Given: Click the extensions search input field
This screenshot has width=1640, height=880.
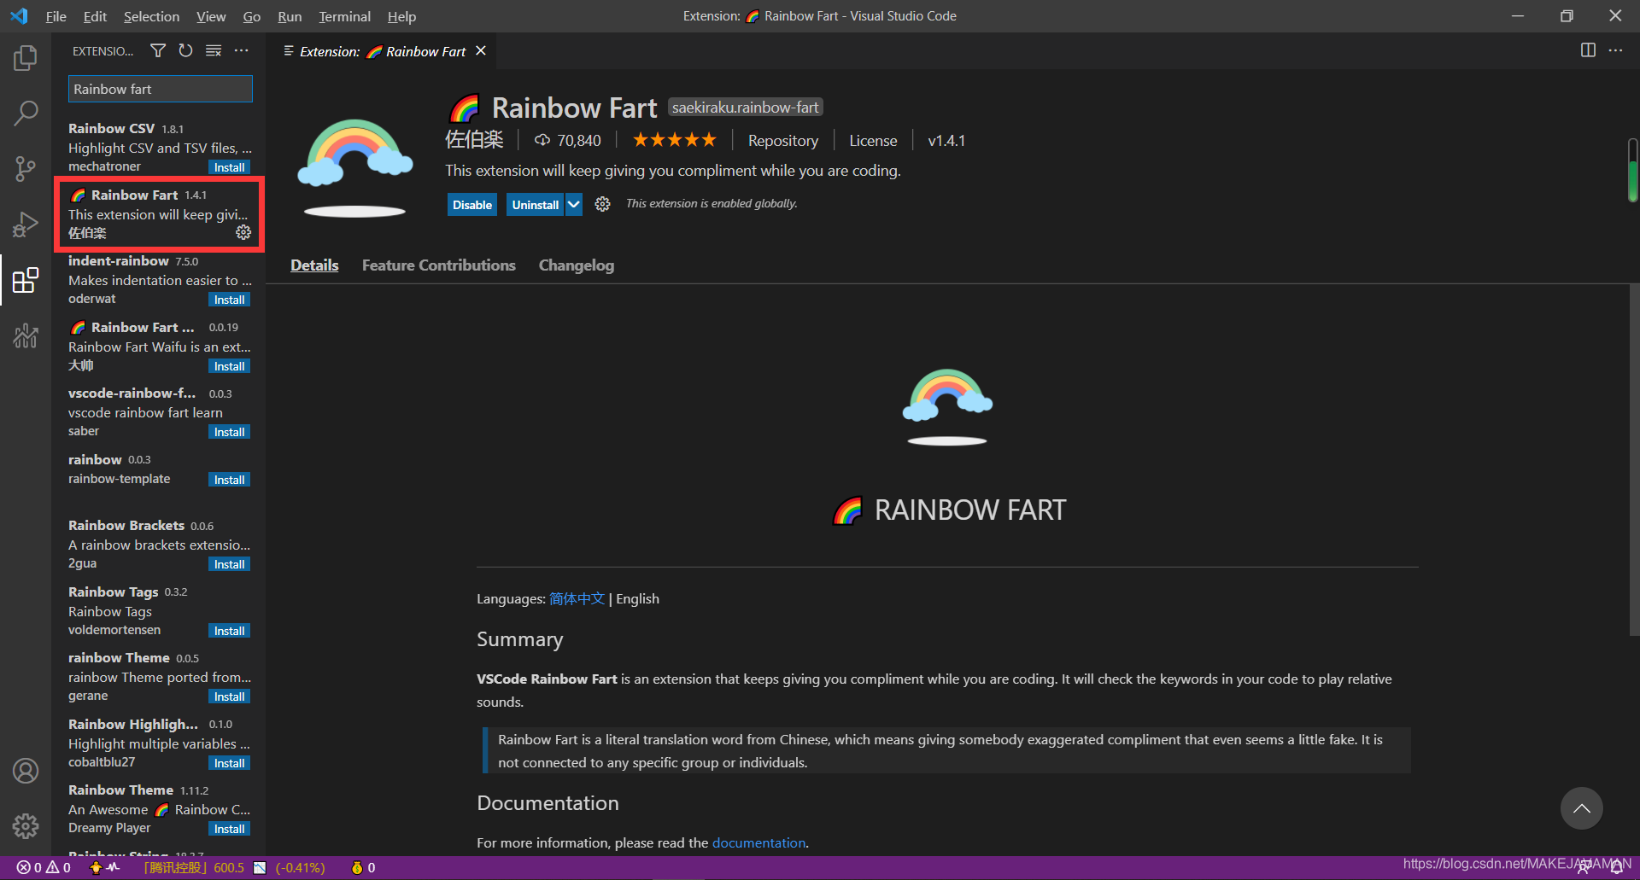Looking at the screenshot, I should [x=160, y=89].
